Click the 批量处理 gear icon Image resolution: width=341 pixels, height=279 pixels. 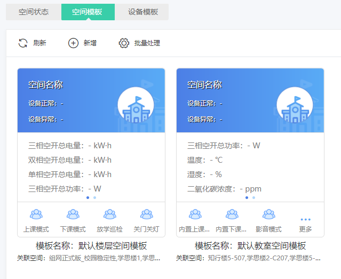coord(124,43)
